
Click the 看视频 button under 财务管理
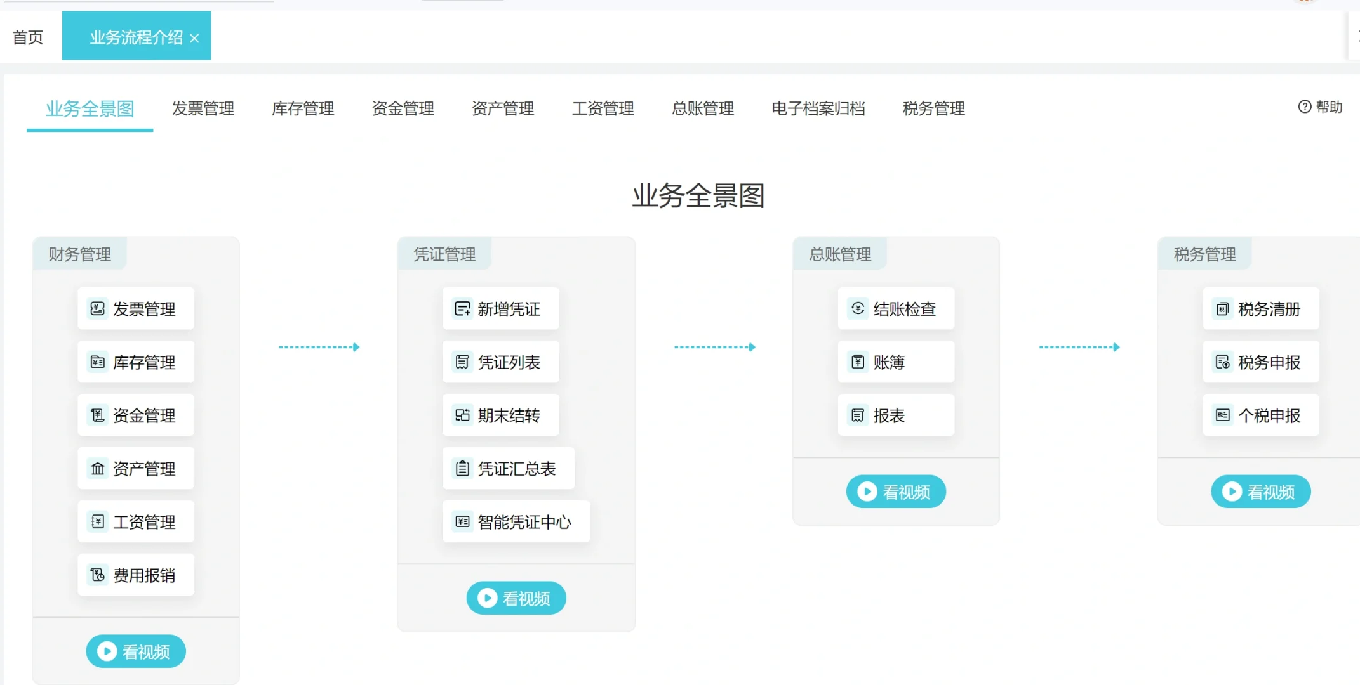[x=135, y=651]
